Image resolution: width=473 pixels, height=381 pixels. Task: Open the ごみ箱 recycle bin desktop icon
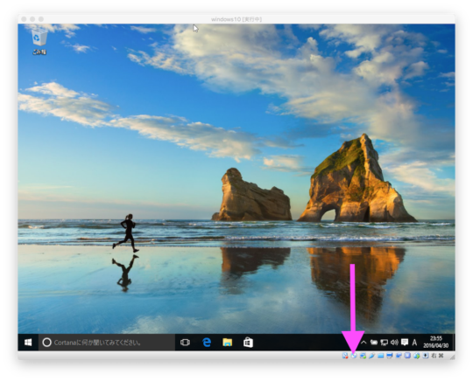tap(39, 41)
